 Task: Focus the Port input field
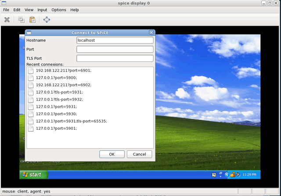[115, 49]
